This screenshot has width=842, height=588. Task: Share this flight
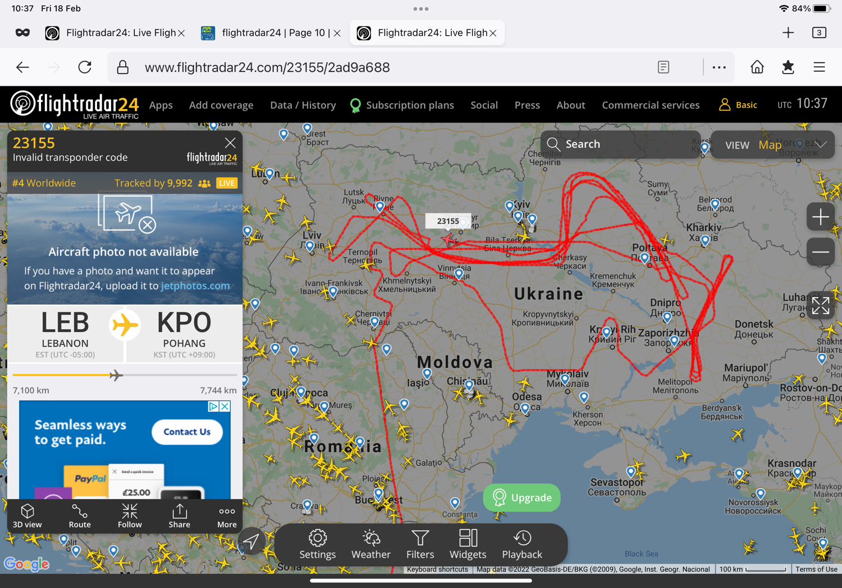coord(180,516)
